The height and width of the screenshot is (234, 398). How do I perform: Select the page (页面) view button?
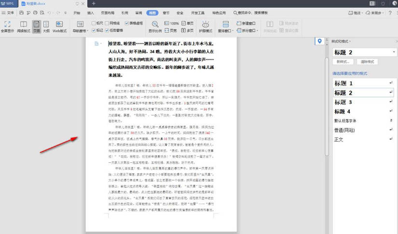(37, 27)
